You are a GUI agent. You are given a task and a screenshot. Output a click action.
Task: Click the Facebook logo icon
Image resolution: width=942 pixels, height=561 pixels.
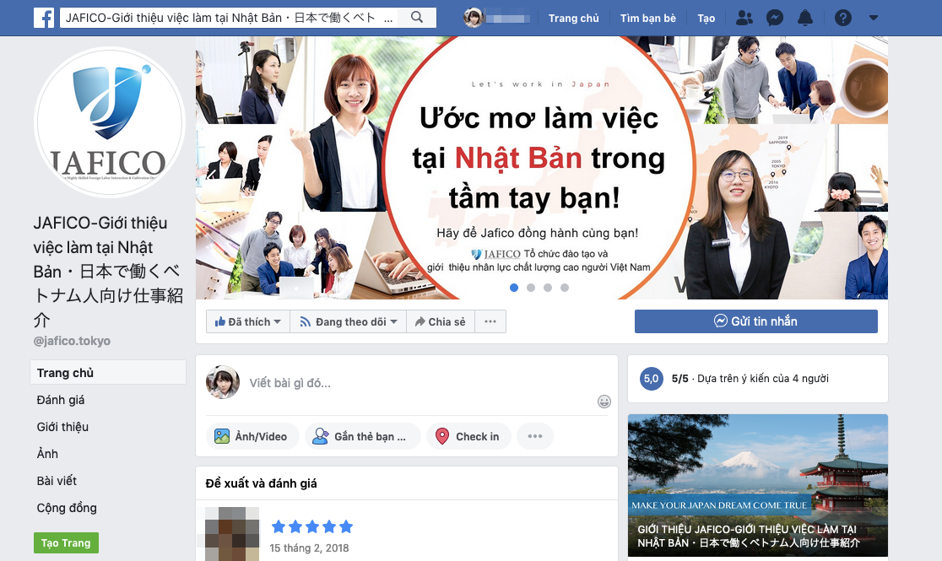click(44, 18)
